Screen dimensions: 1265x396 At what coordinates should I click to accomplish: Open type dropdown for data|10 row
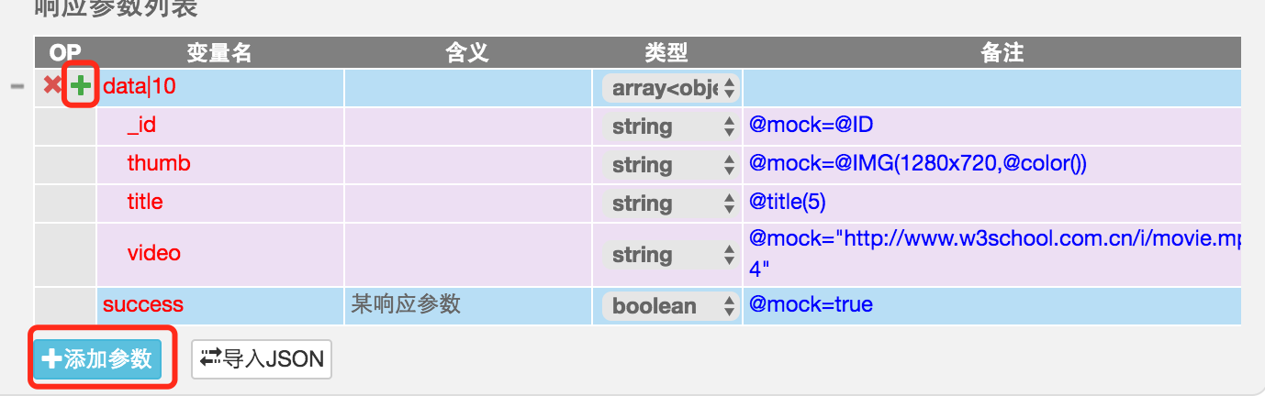(x=670, y=88)
